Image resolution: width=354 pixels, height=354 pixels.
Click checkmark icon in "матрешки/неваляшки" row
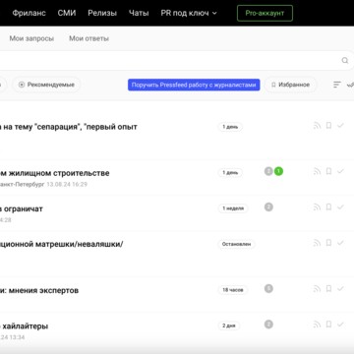tap(340, 243)
